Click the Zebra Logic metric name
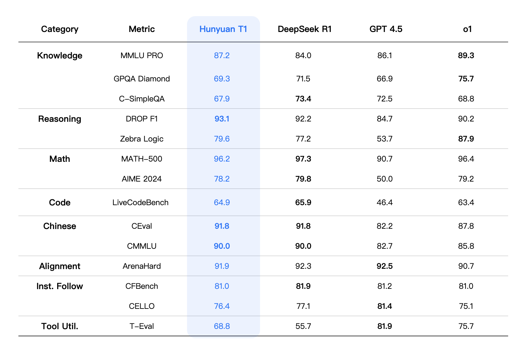Screen dimensions: 523x356 pos(141,139)
